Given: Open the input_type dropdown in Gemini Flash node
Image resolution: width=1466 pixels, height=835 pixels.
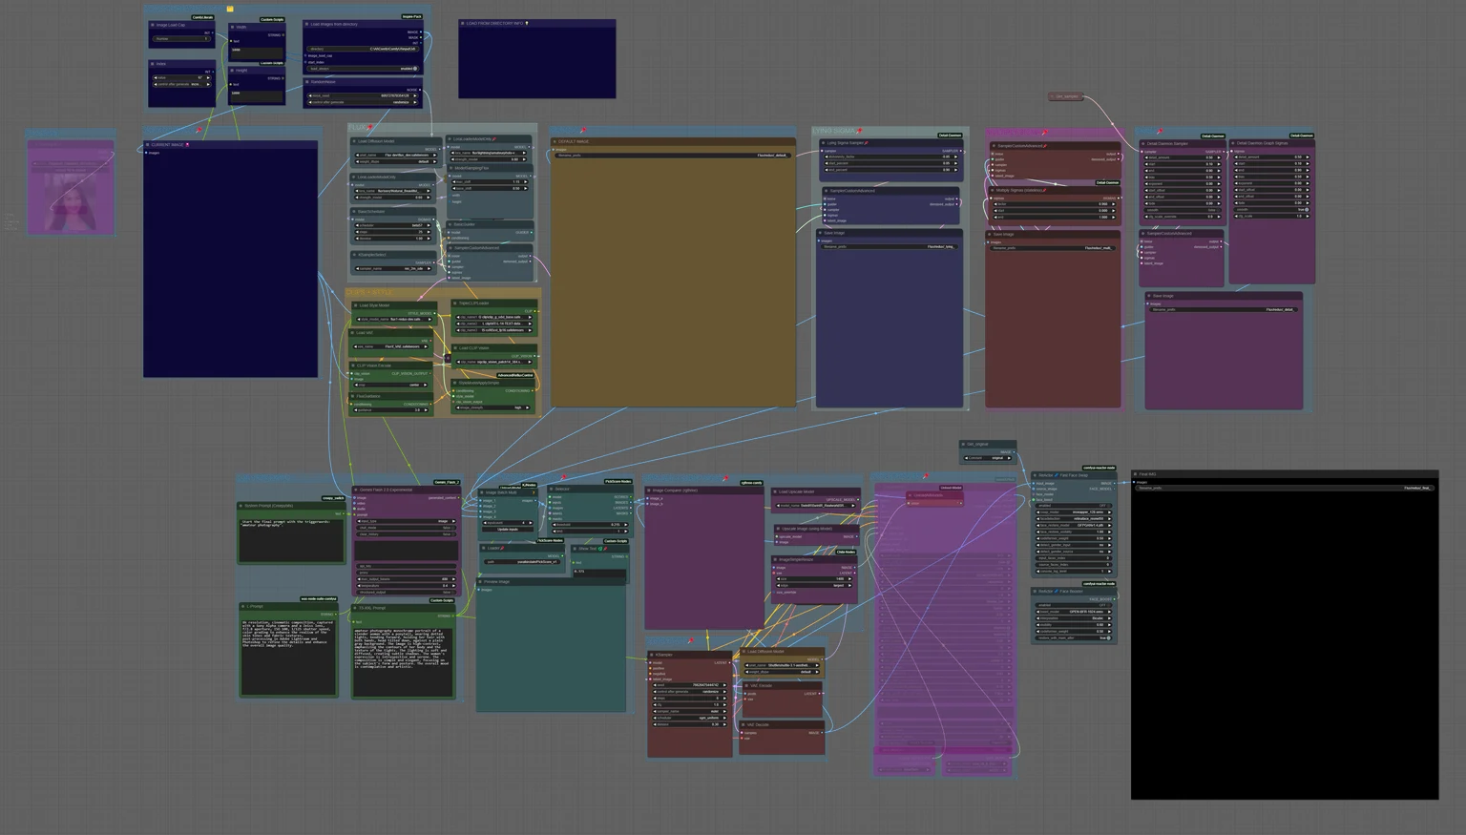Looking at the screenshot, I should click(406, 521).
